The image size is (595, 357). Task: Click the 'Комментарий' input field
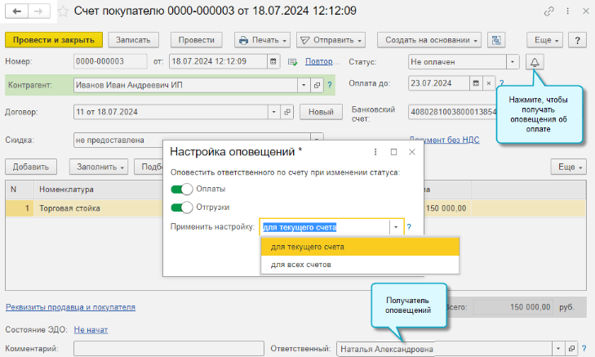167,348
